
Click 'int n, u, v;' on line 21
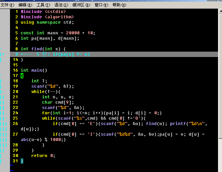tap(58, 97)
